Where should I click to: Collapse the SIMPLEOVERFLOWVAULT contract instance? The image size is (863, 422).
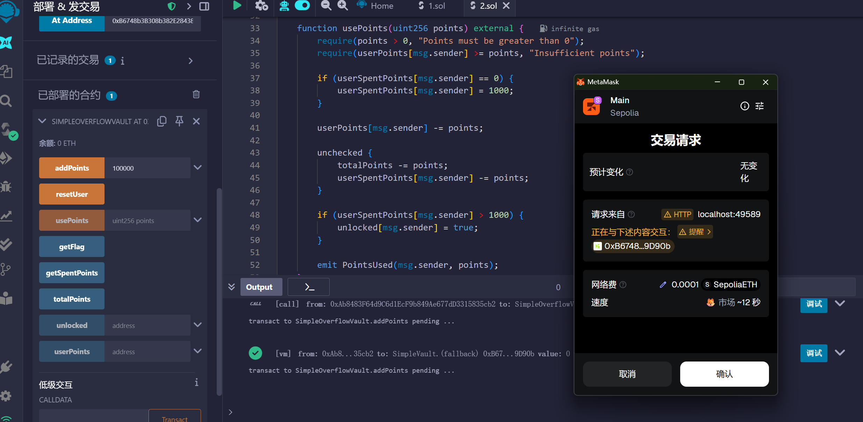tap(42, 121)
